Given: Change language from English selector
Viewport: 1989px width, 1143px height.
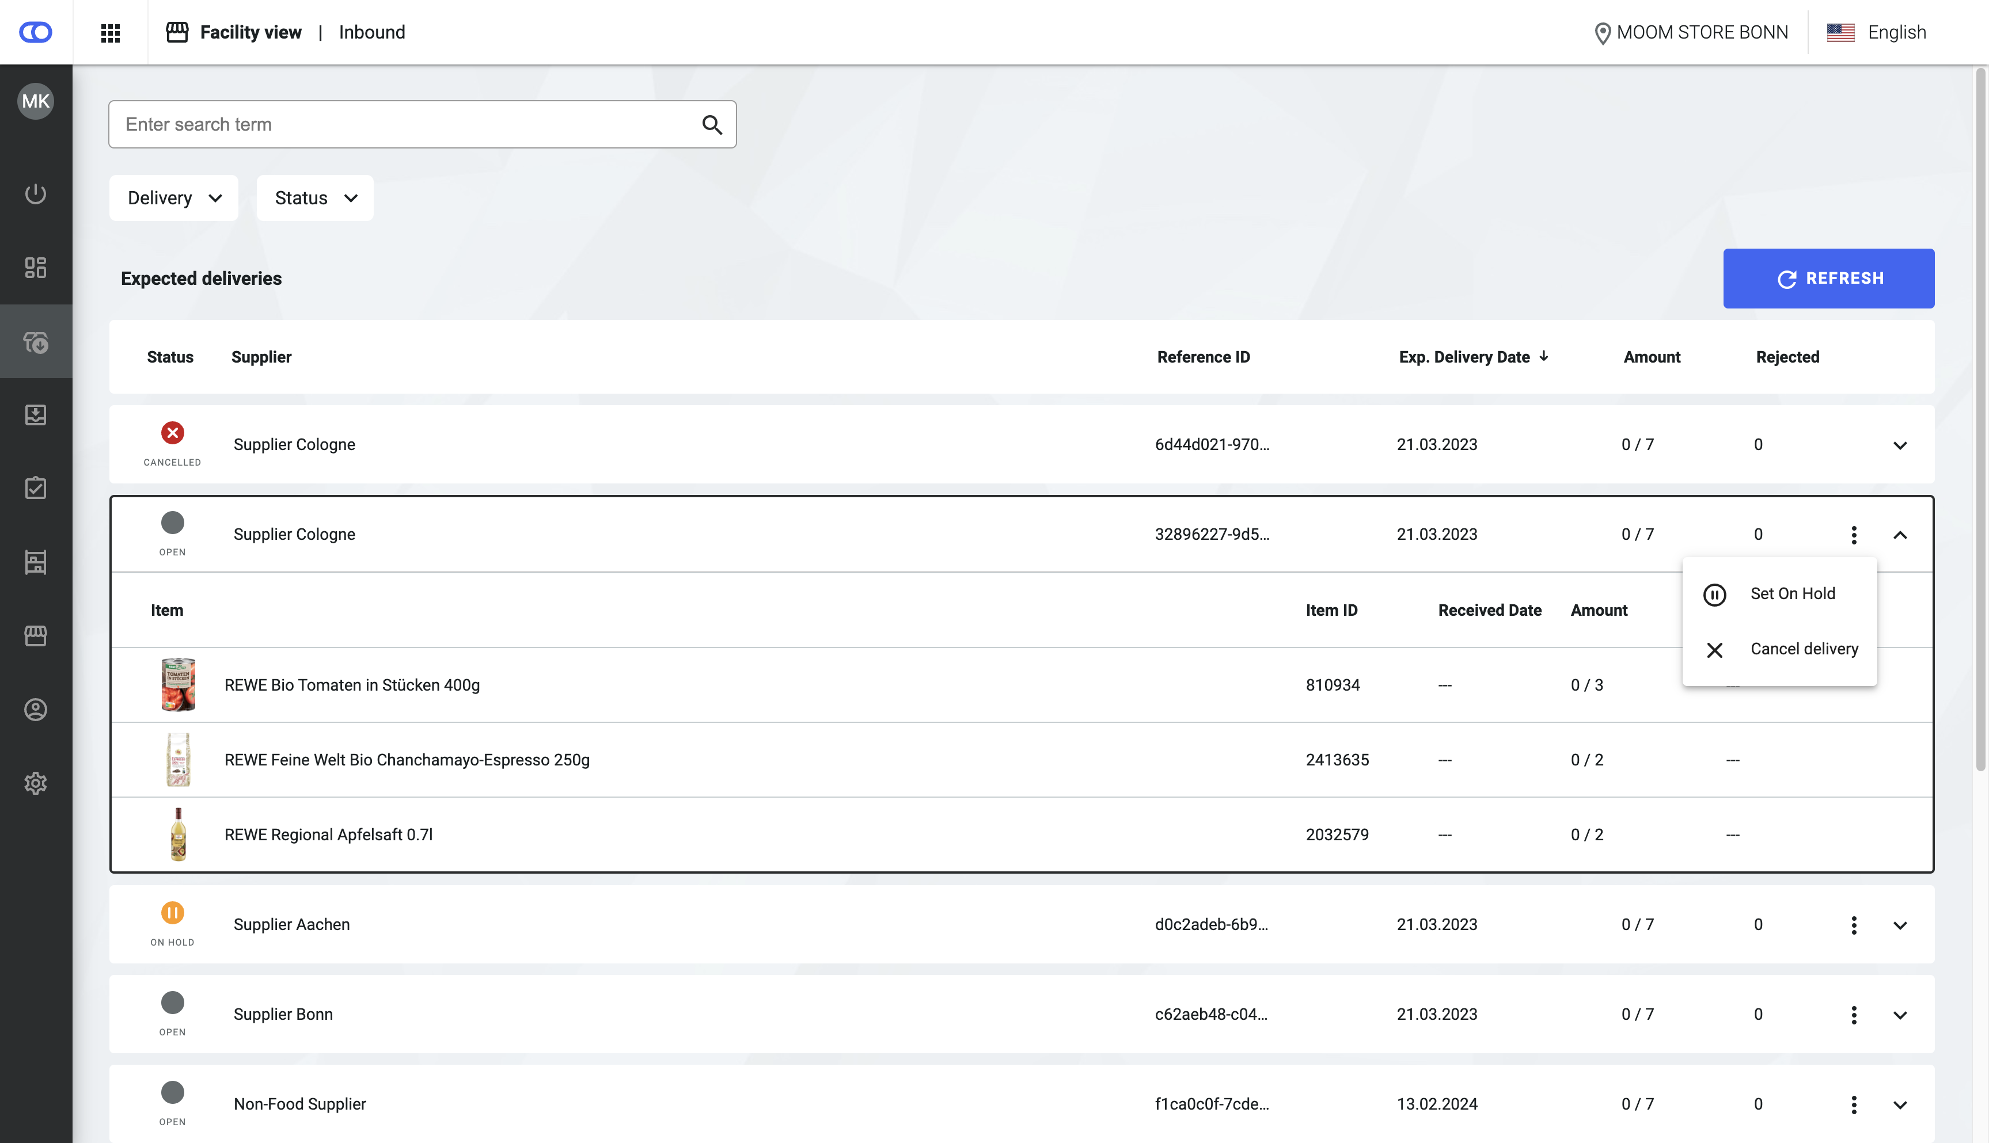Looking at the screenshot, I should pos(1877,32).
